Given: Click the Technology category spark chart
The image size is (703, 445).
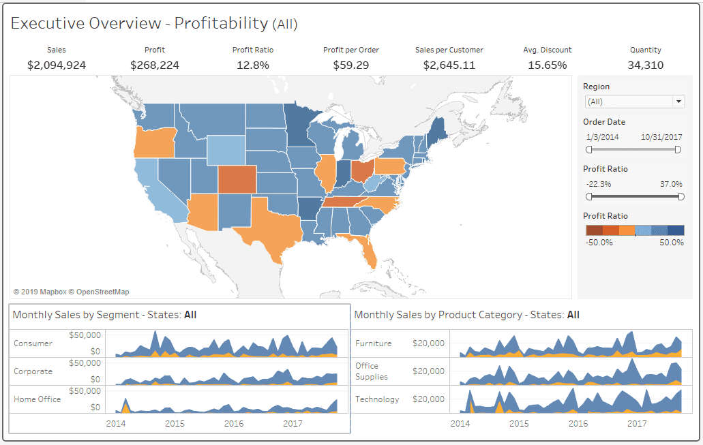Looking at the screenshot, I should [573, 403].
